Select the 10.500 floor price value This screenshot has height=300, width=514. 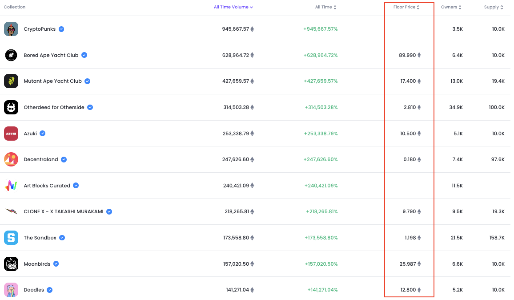coord(408,134)
